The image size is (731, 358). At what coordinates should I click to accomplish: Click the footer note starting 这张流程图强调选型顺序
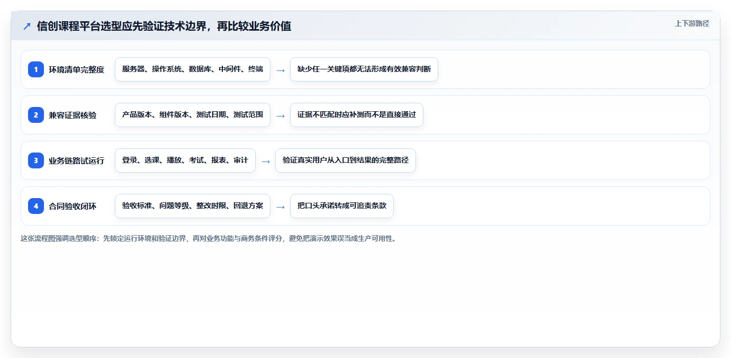coord(209,238)
